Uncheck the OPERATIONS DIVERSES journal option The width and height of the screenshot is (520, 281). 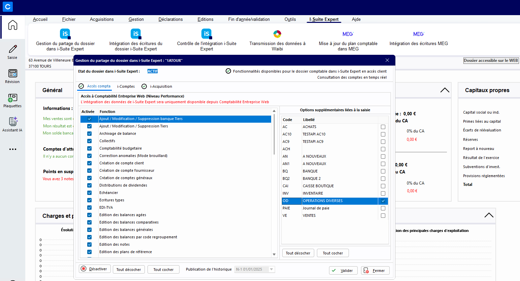pos(383,201)
